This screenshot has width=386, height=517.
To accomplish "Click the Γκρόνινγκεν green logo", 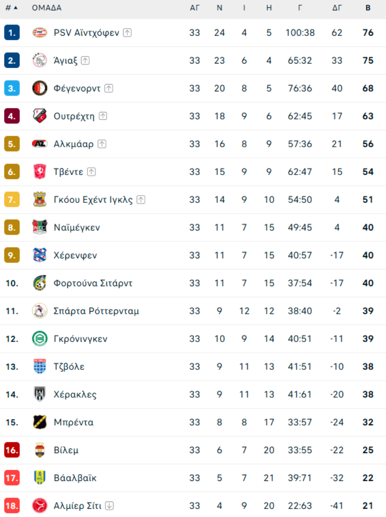I will click(x=40, y=339).
